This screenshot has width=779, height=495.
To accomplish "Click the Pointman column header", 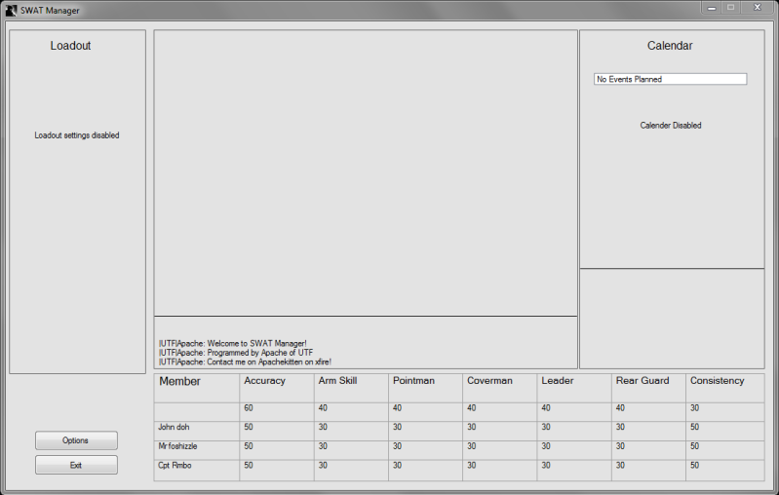I will tap(413, 381).
